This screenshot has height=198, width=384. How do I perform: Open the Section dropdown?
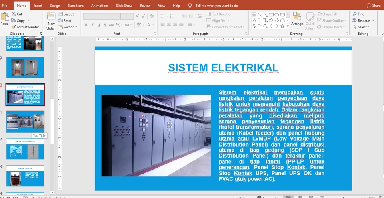pyautogui.click(x=68, y=27)
